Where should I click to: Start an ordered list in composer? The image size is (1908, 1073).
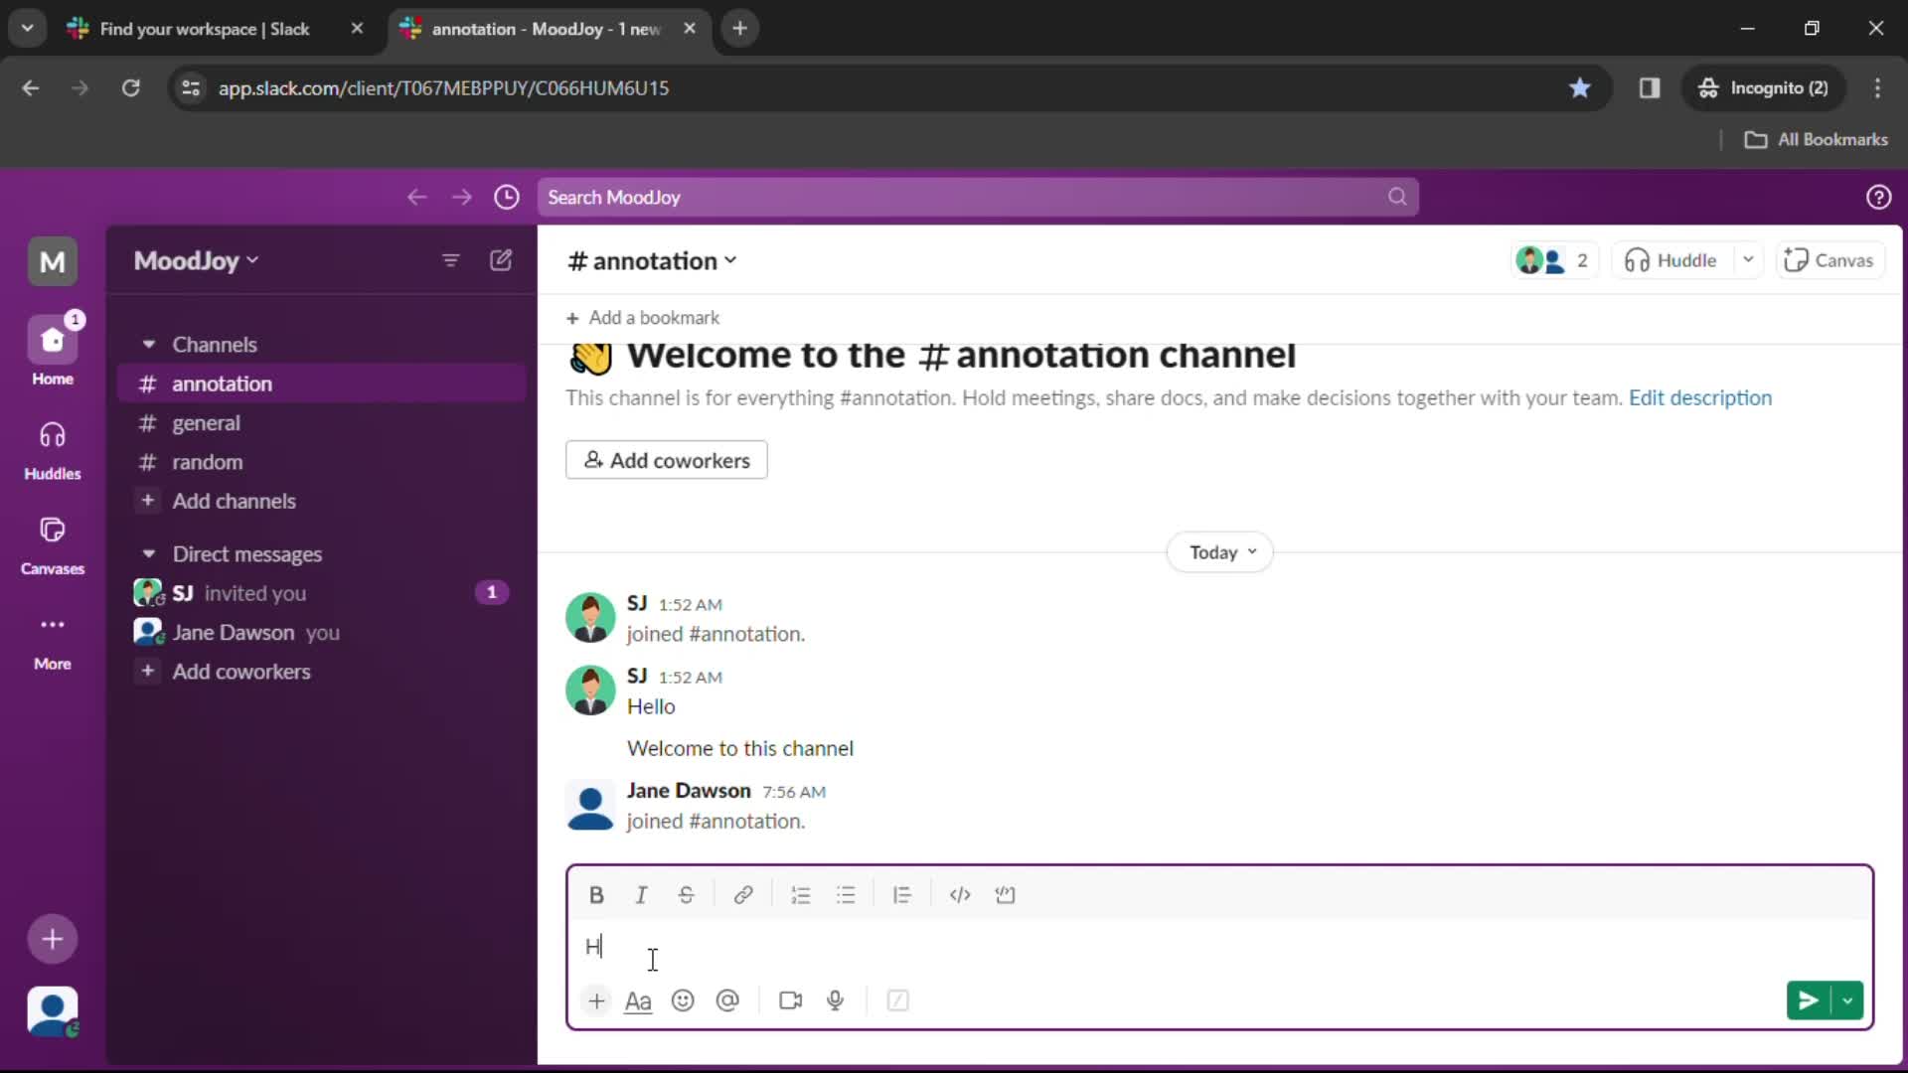coord(800,895)
